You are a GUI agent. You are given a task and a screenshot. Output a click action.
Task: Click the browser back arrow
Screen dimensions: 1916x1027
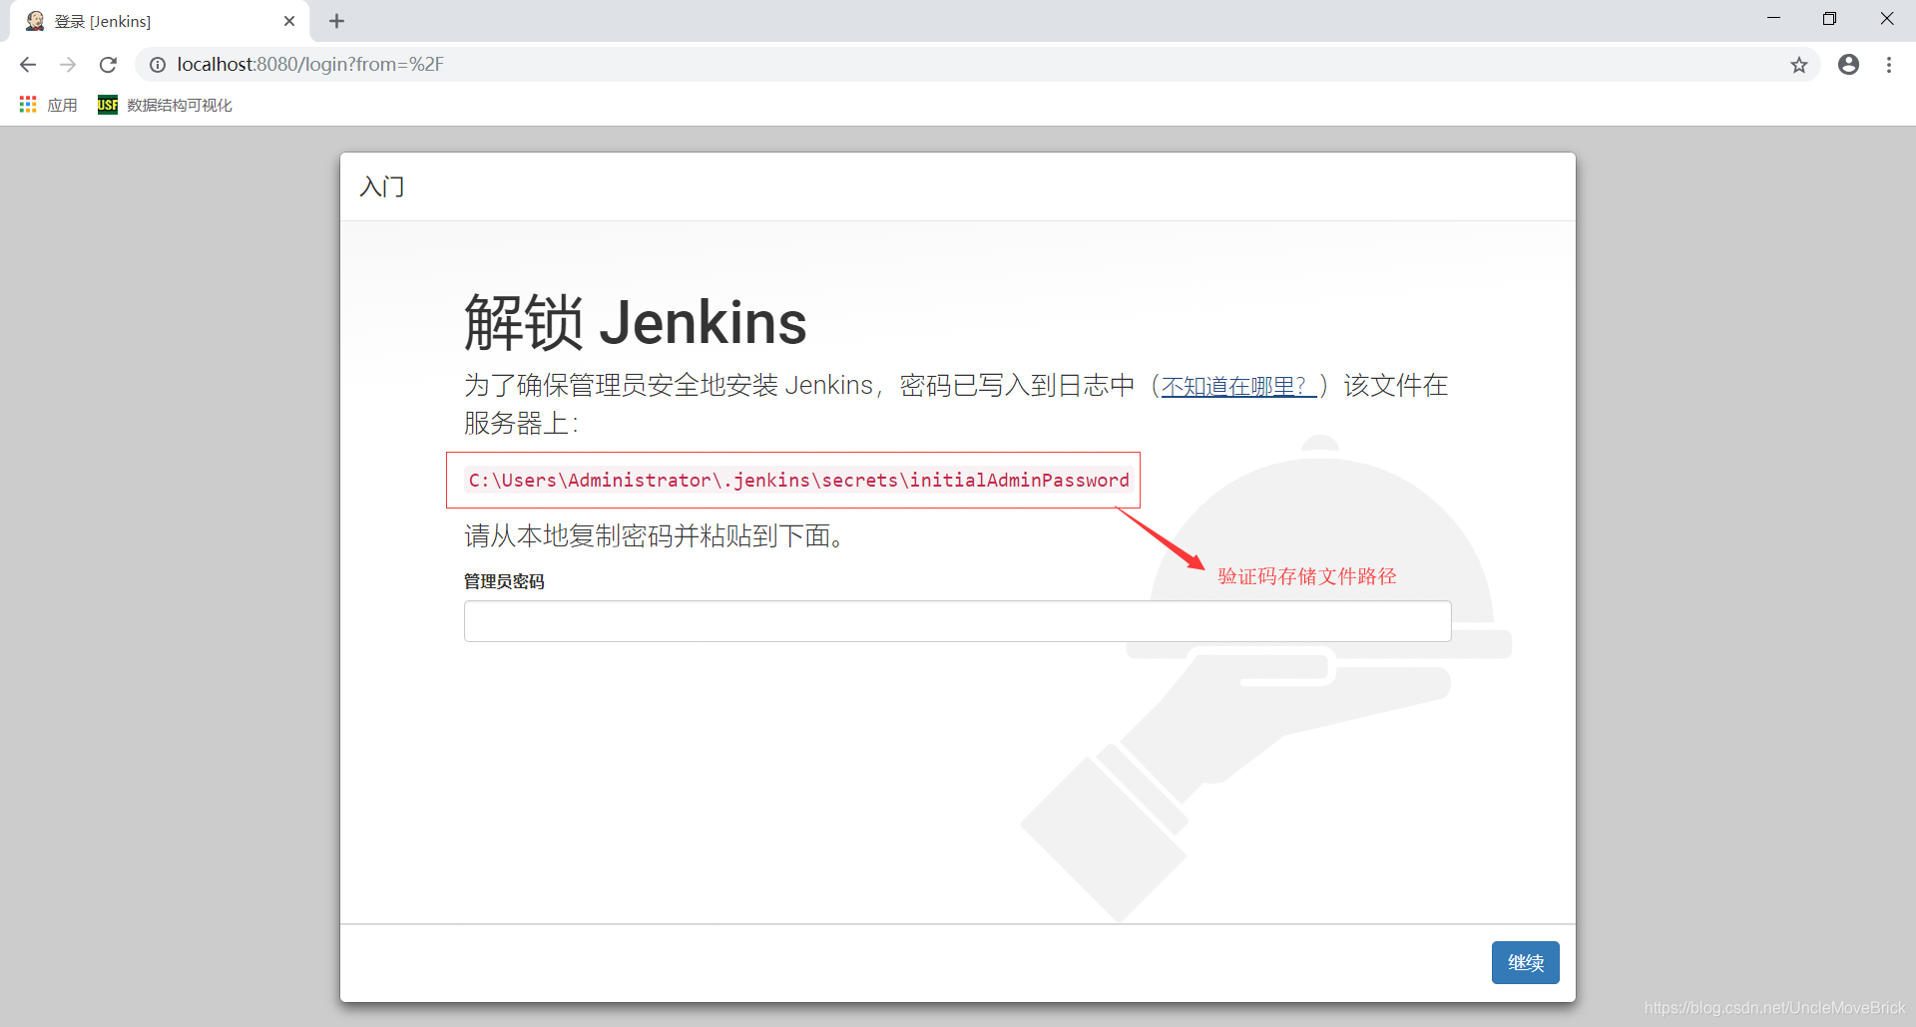pyautogui.click(x=28, y=65)
